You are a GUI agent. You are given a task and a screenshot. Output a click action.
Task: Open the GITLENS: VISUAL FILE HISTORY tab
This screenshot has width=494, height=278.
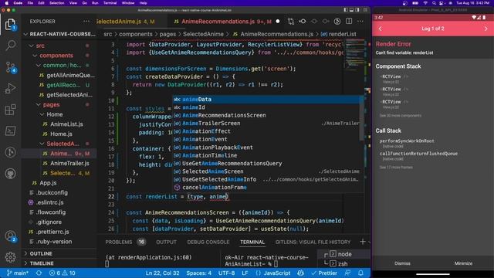click(x=313, y=242)
